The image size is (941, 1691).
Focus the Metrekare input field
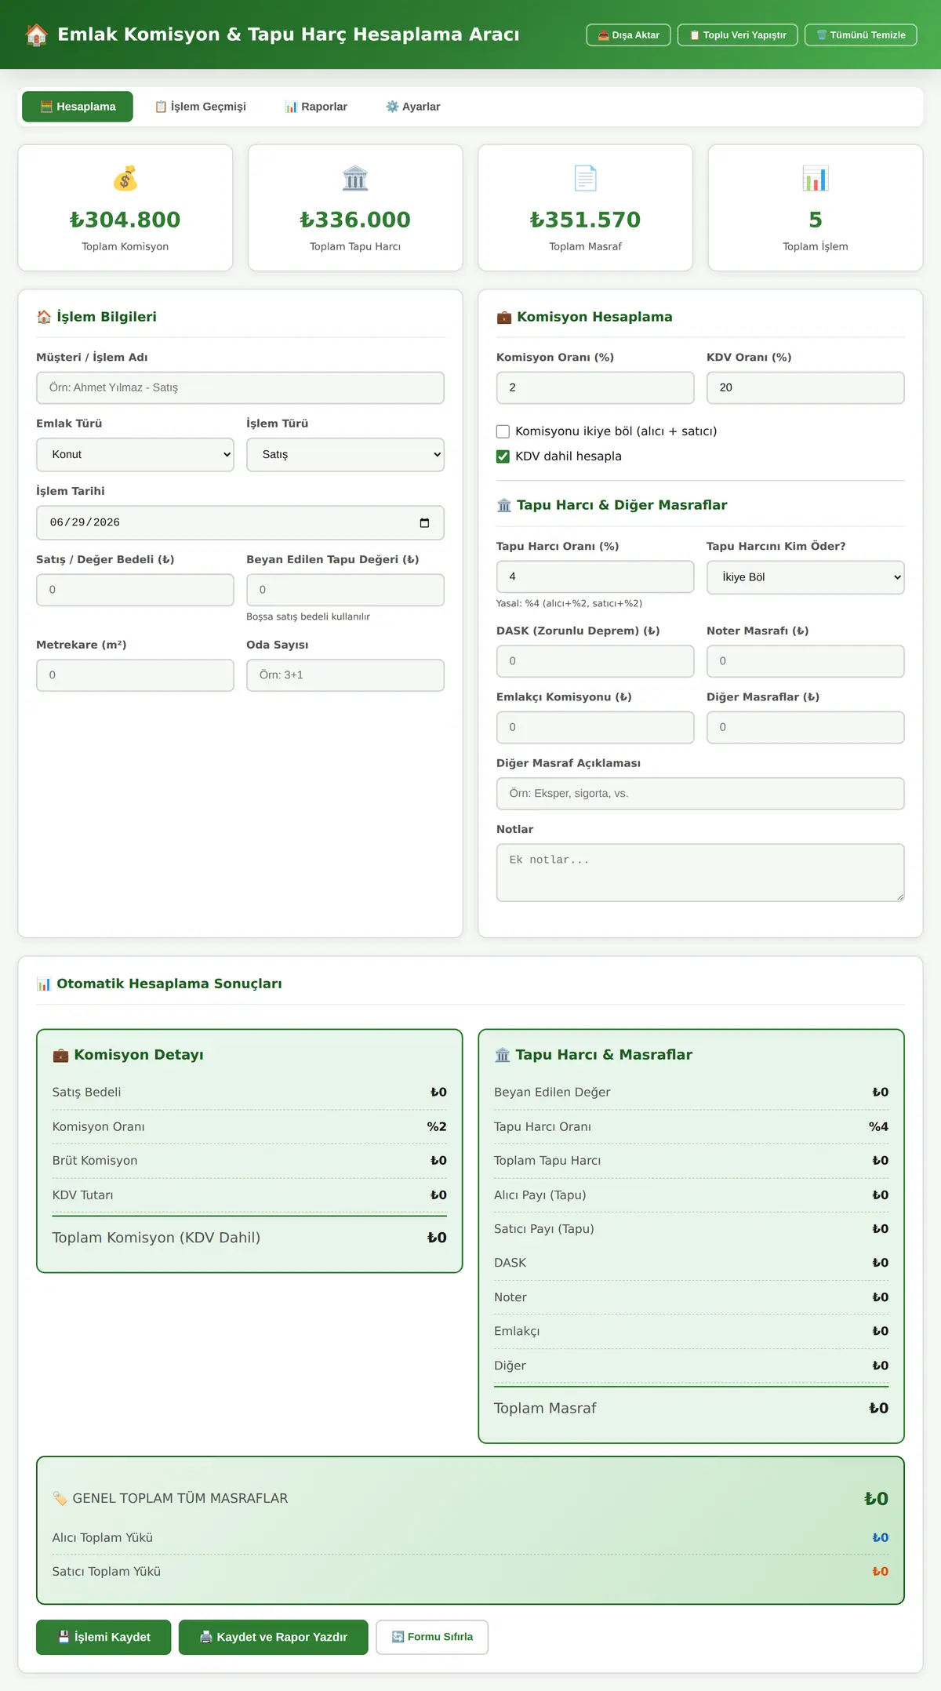point(135,675)
